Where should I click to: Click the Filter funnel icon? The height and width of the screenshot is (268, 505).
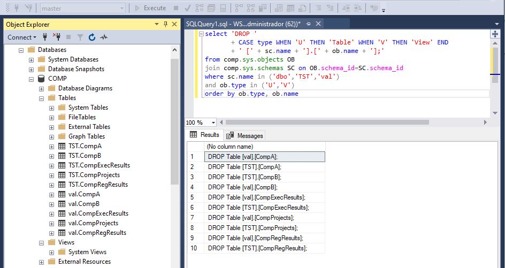(80, 37)
